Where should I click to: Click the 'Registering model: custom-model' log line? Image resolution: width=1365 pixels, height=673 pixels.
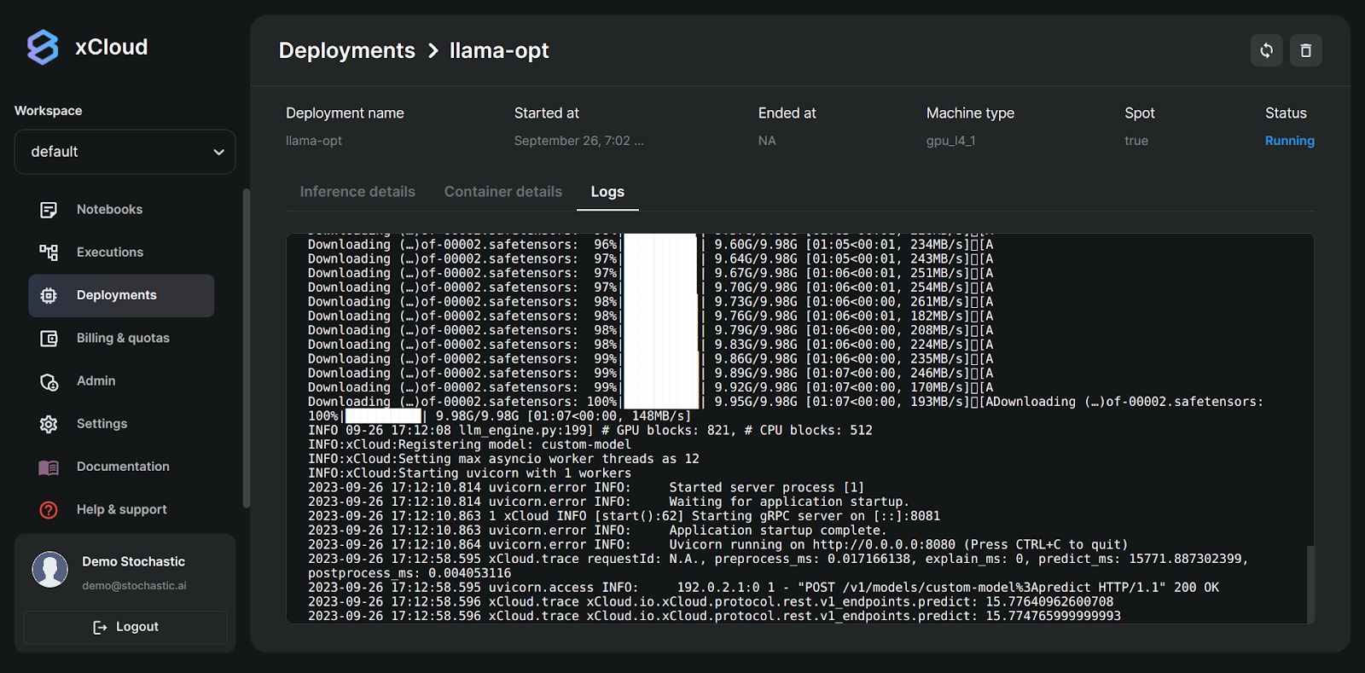point(469,444)
